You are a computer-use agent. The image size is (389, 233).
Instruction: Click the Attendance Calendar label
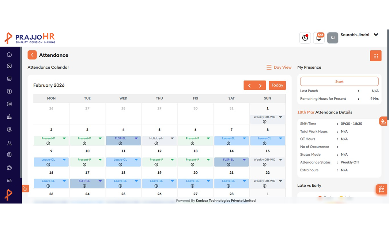[x=48, y=67]
